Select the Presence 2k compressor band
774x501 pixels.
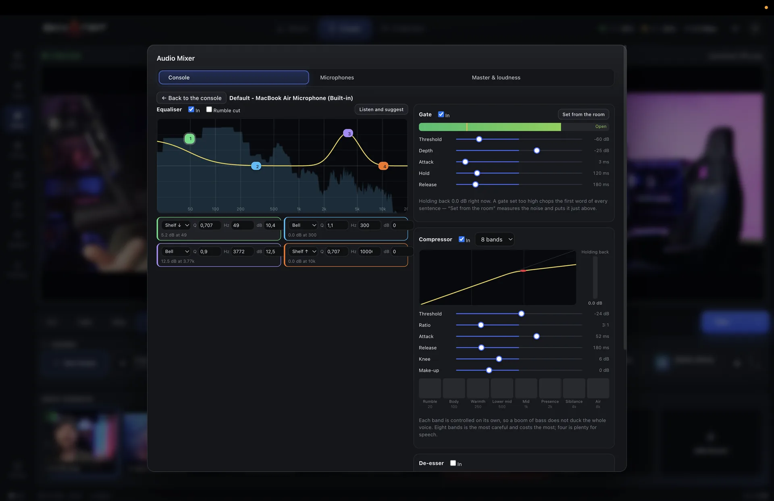click(550, 388)
